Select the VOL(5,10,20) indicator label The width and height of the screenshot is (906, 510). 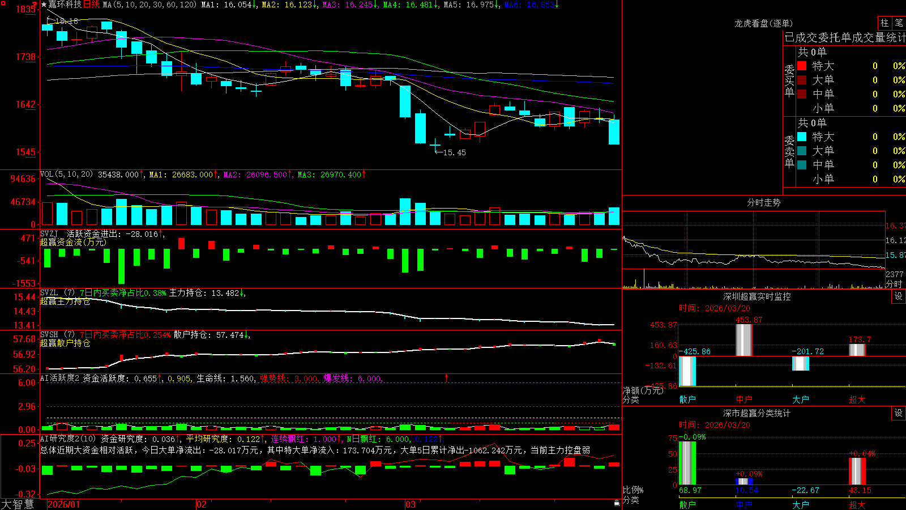click(x=67, y=175)
